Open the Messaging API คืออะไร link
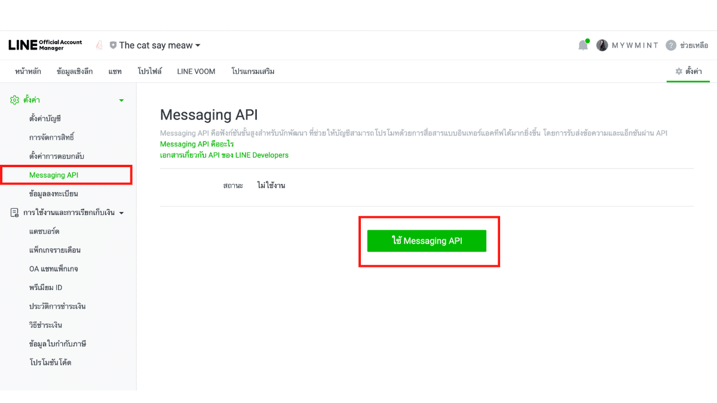Screen dimensions: 717x403 click(197, 144)
